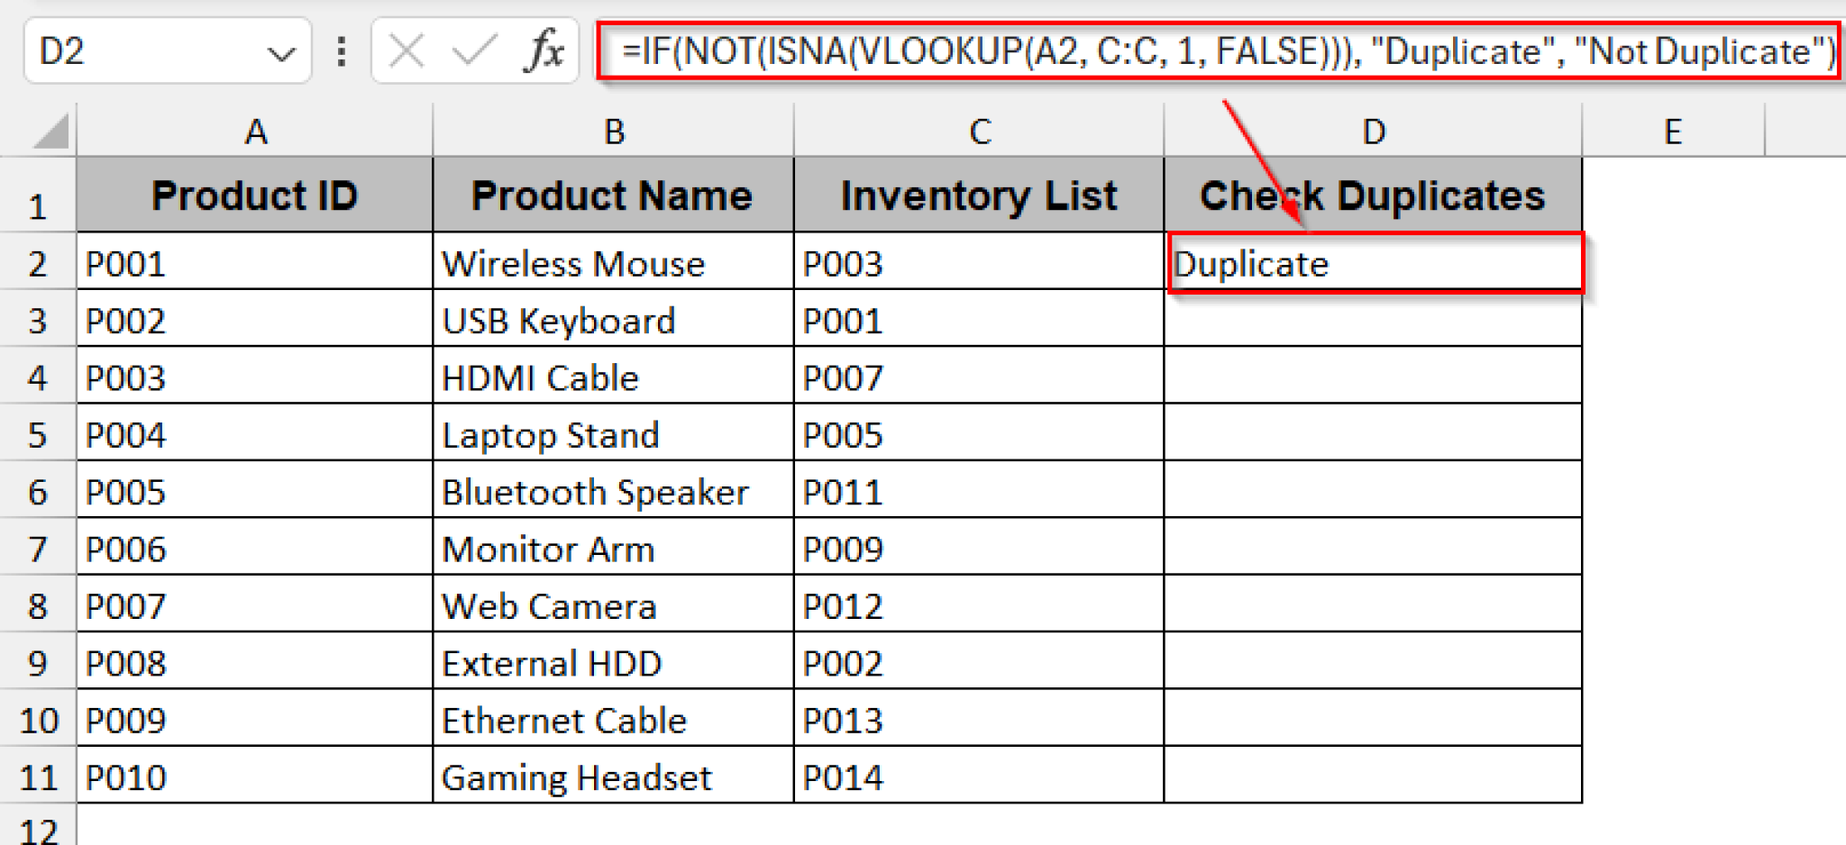Image resolution: width=1846 pixels, height=845 pixels.
Task: Select cell C11 containing P014
Action: 978,776
